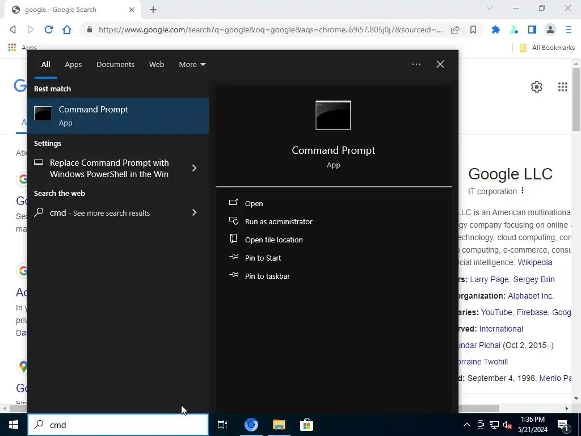The height and width of the screenshot is (436, 581).
Task: Open Replace Command Prompt with PowerShell setting
Action: click(x=109, y=168)
